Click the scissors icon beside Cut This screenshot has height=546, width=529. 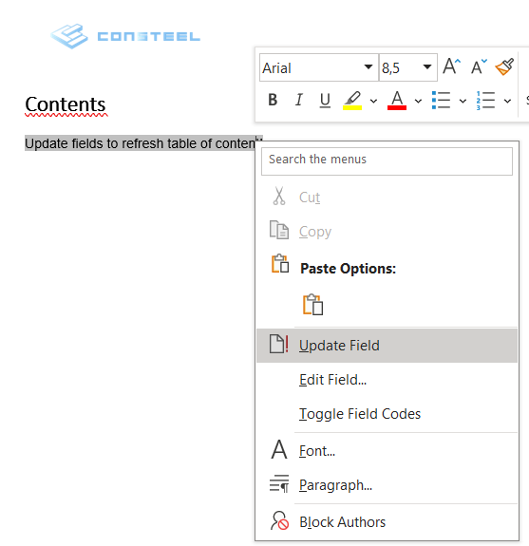tap(279, 196)
